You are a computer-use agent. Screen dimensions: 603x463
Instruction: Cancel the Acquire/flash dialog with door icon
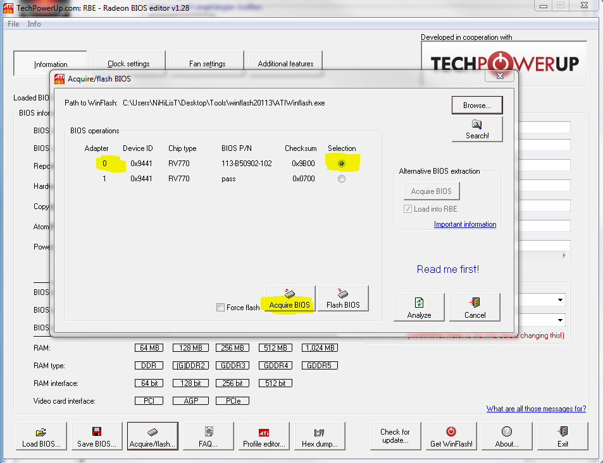(475, 307)
